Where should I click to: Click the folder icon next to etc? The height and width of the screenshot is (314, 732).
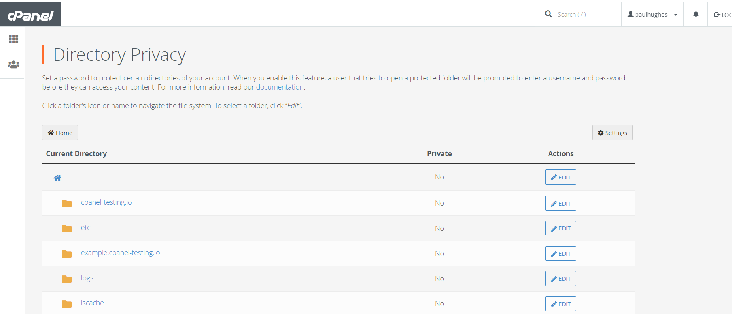tap(66, 228)
